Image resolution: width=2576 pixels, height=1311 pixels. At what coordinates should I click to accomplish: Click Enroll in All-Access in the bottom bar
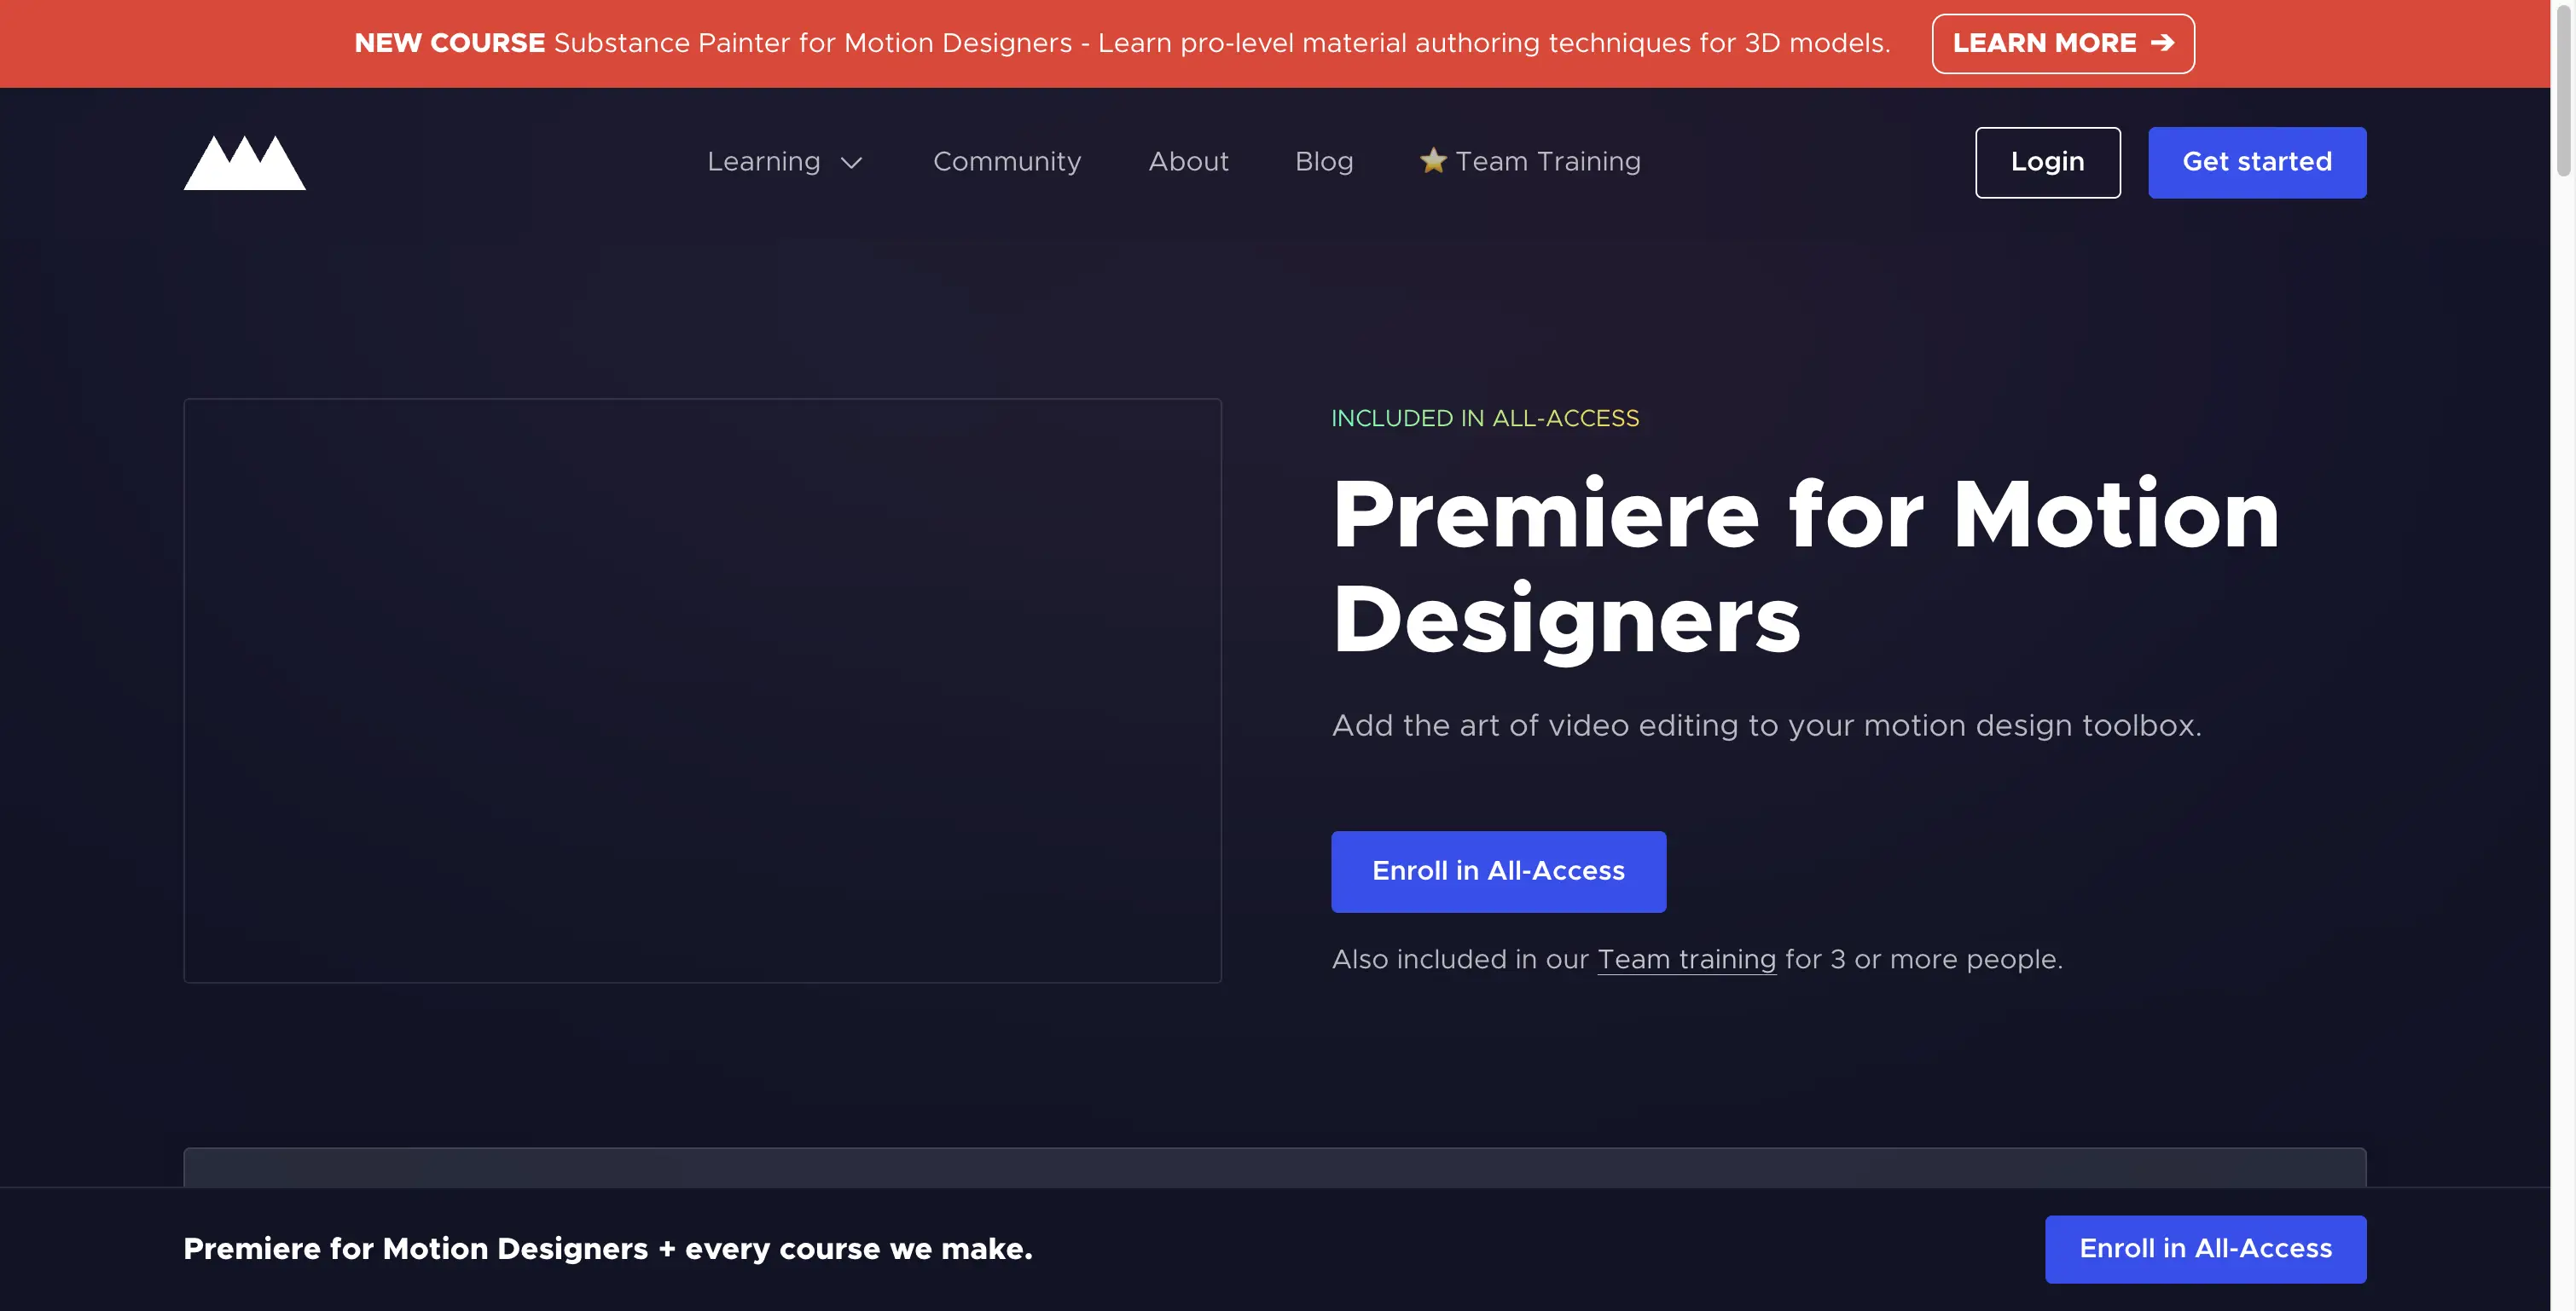click(x=2205, y=1248)
